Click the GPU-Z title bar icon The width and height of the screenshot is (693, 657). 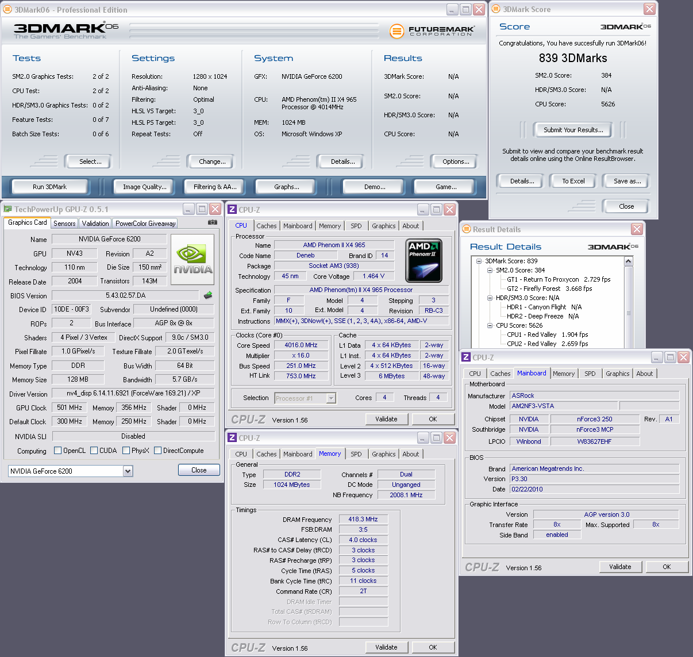point(8,209)
